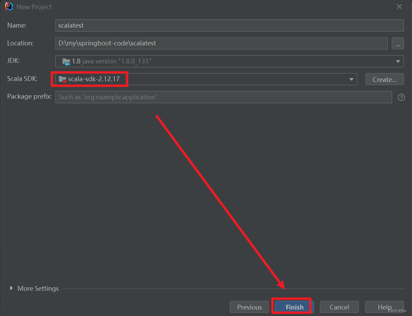Open Help for New Project dialog
The width and height of the screenshot is (412, 316).
tap(384, 307)
